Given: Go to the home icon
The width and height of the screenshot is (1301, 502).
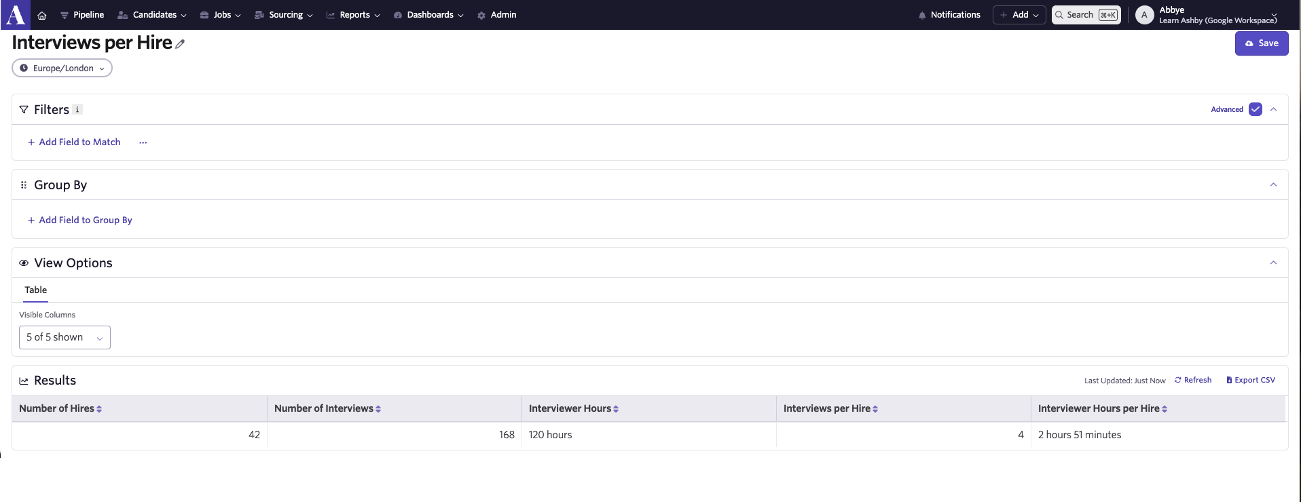Looking at the screenshot, I should click(42, 15).
